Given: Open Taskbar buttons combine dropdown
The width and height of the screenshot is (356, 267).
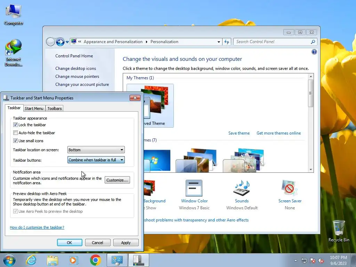Looking at the screenshot, I should (96, 160).
